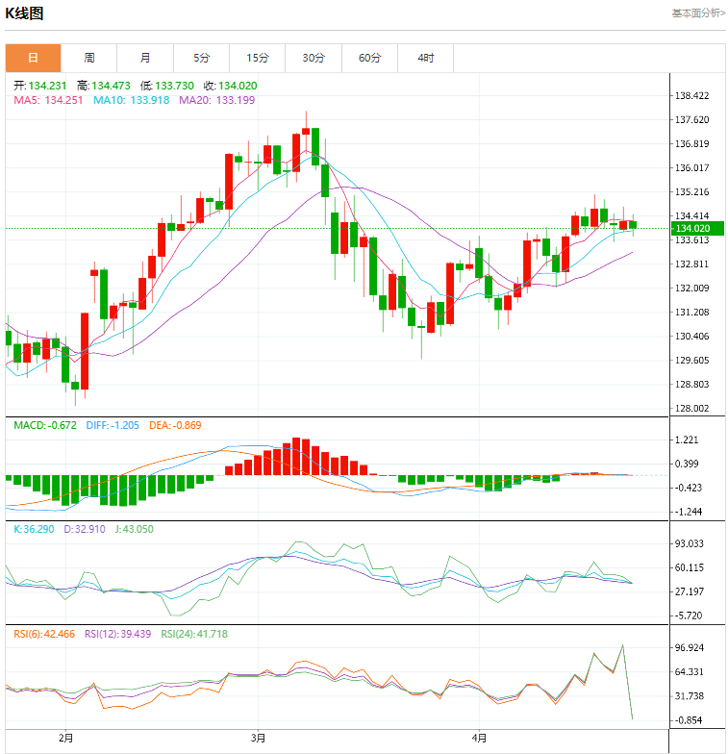Click the 开: 134.231 open value
The height and width of the screenshot is (754, 728).
coord(40,86)
